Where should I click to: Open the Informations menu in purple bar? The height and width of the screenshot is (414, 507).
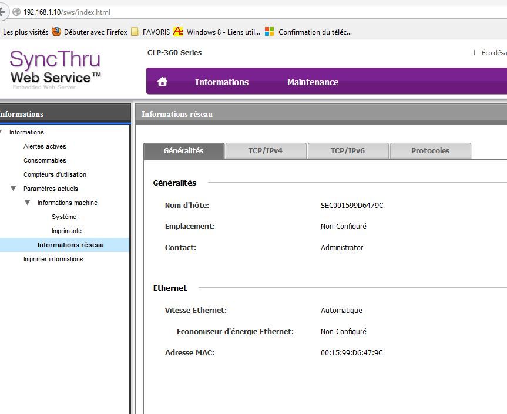[x=221, y=82]
